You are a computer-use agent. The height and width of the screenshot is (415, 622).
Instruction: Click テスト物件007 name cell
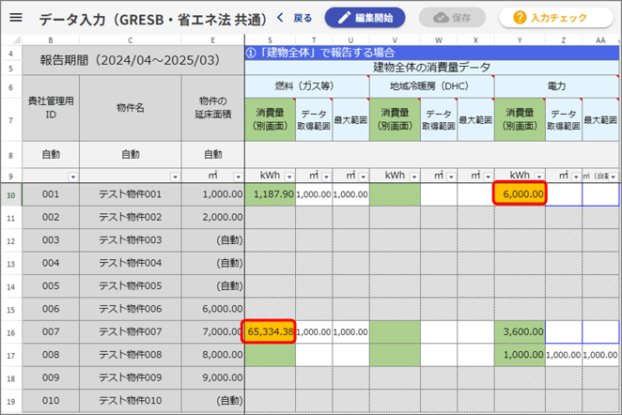pos(131,331)
